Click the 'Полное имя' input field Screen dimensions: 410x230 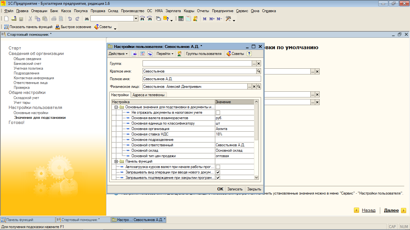[x=202, y=79]
